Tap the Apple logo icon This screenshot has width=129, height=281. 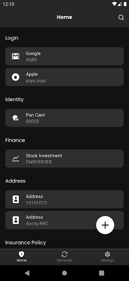pyautogui.click(x=15, y=77)
